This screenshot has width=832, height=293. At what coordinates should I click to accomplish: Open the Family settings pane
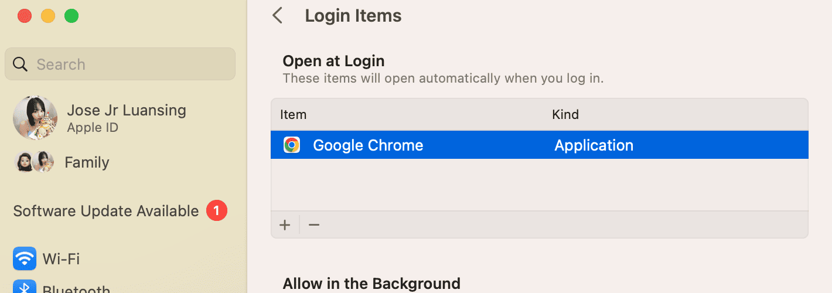(x=87, y=162)
